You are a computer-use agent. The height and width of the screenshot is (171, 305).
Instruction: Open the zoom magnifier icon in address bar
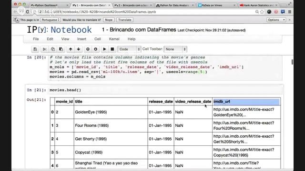(257, 12)
